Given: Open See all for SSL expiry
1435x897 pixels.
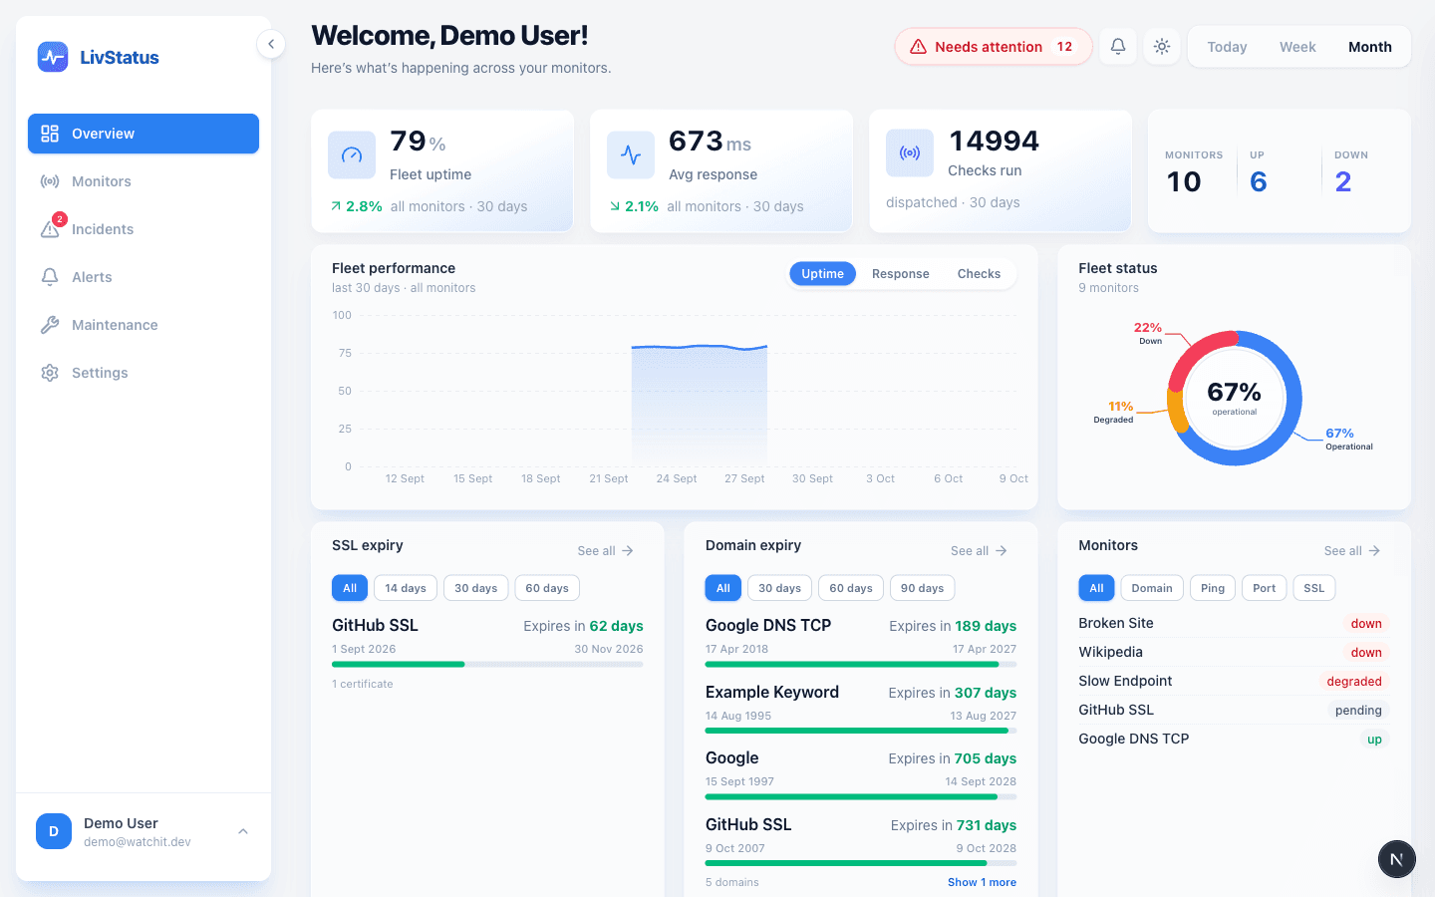Looking at the screenshot, I should tap(606, 551).
